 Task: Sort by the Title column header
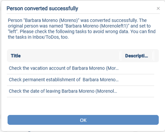16,56
